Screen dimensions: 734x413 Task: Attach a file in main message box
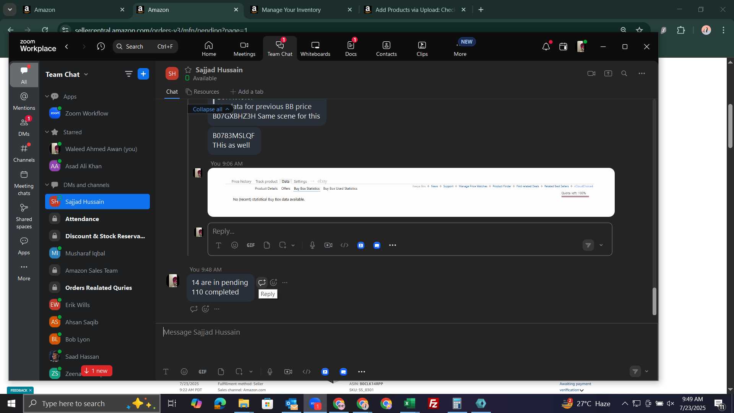(x=221, y=372)
